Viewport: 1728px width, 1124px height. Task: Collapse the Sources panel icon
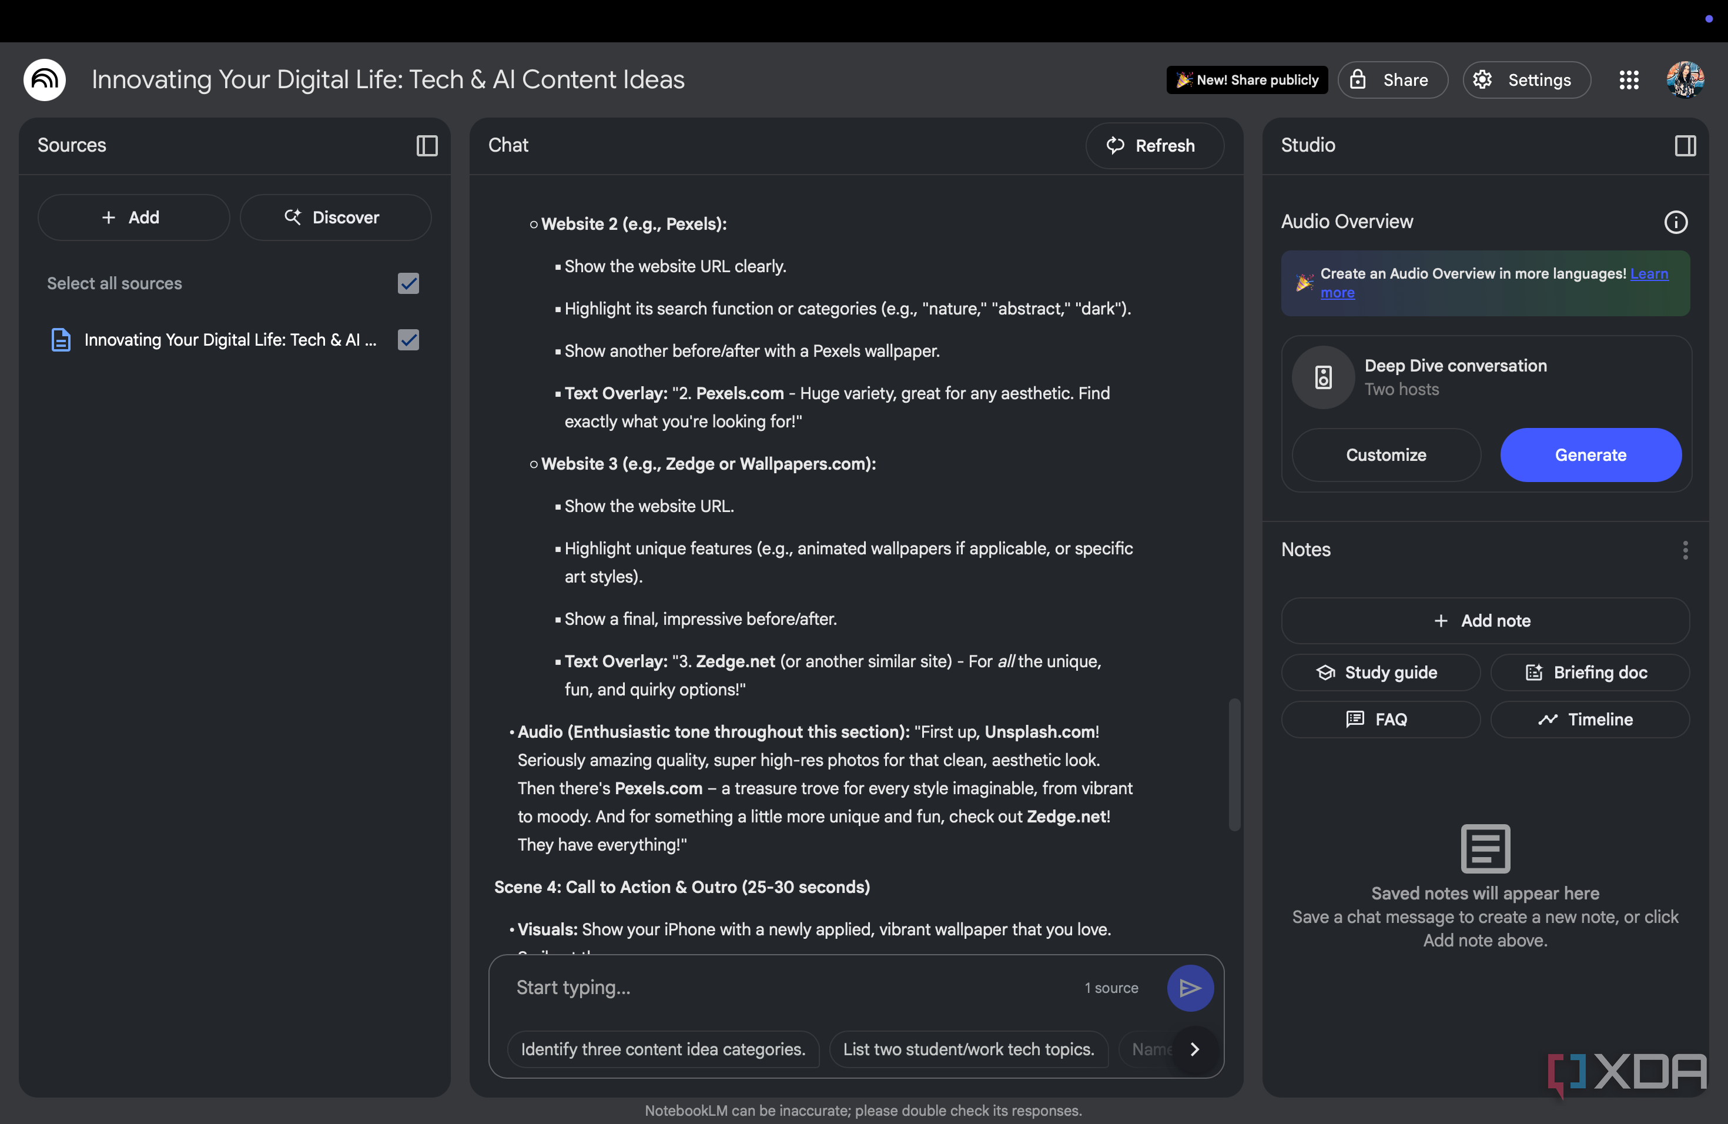tap(427, 145)
